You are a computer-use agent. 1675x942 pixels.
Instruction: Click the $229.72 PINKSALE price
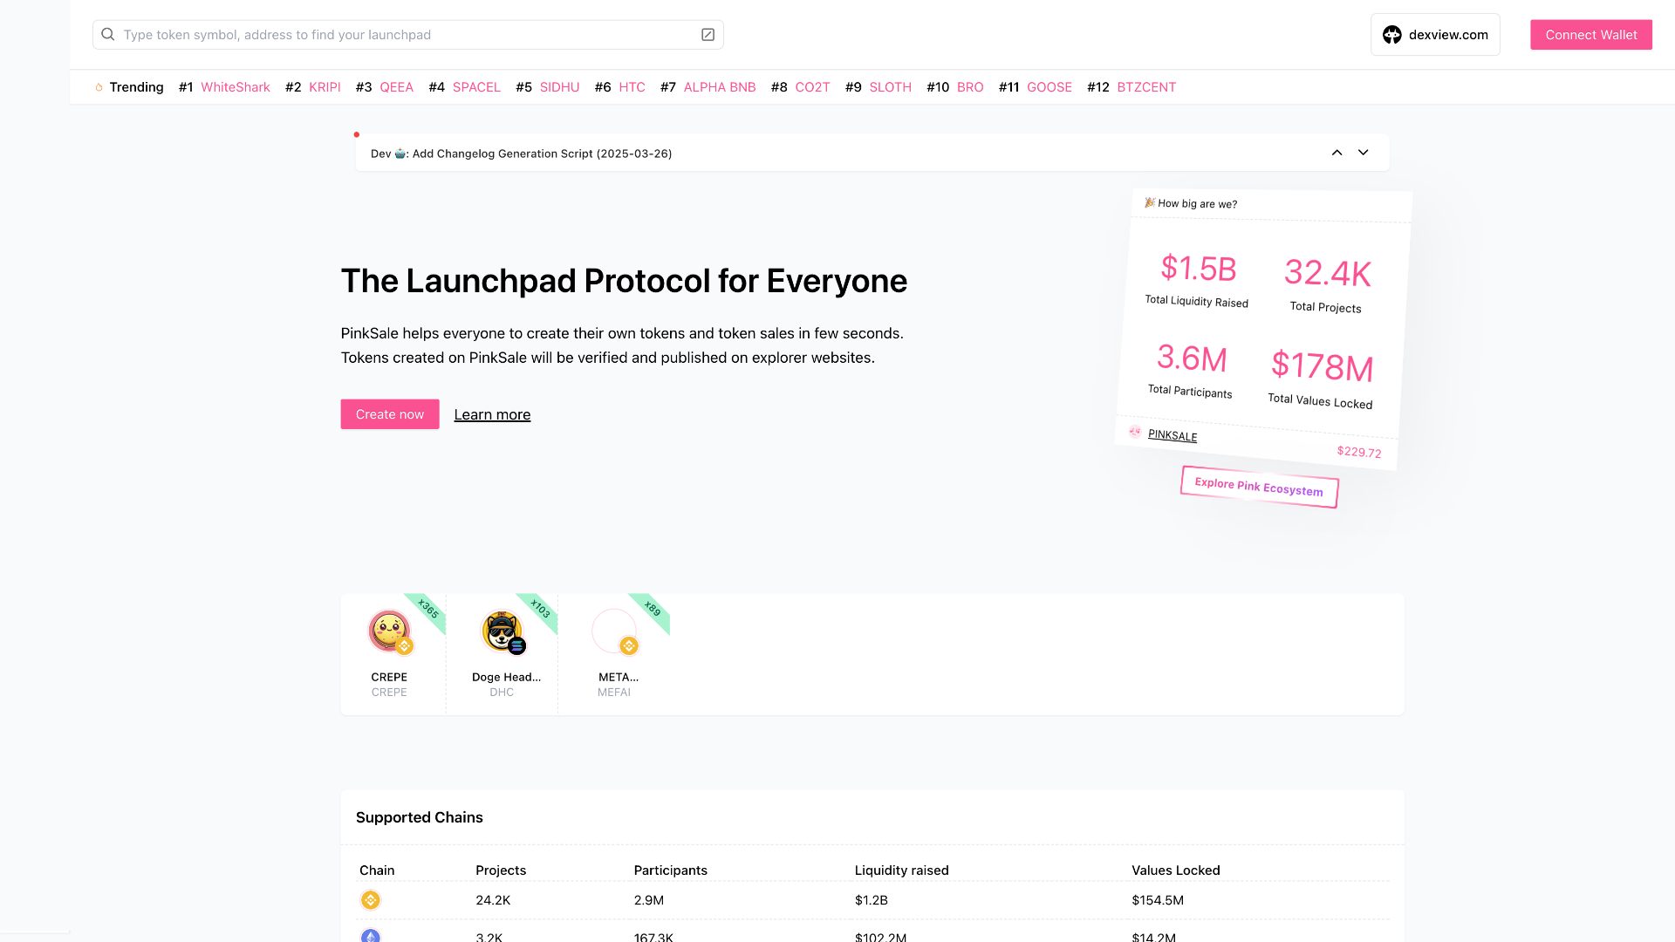click(x=1359, y=452)
